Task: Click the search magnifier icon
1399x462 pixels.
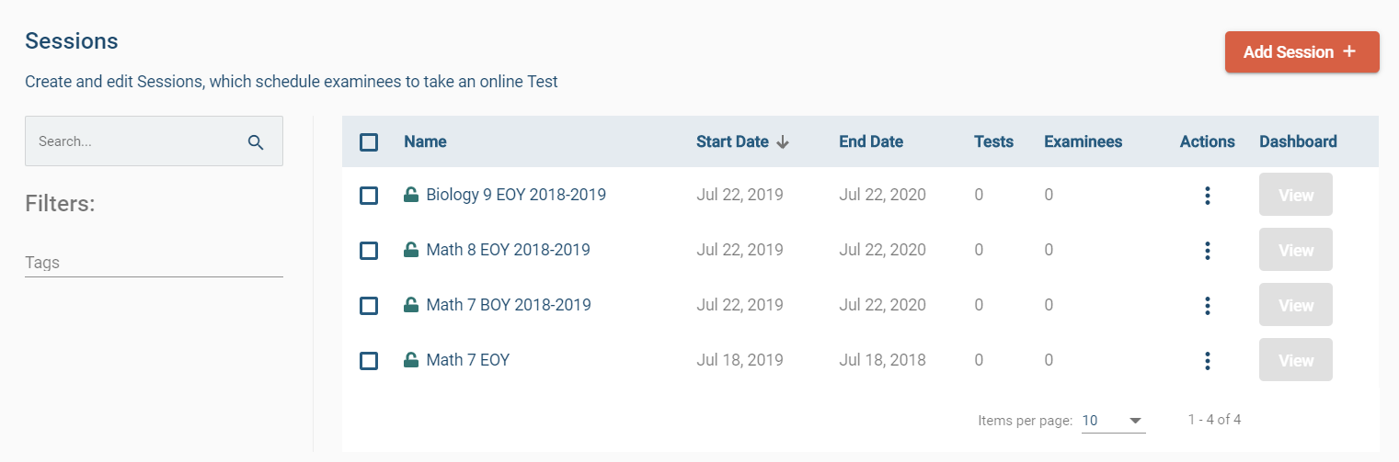Action: 256,141
